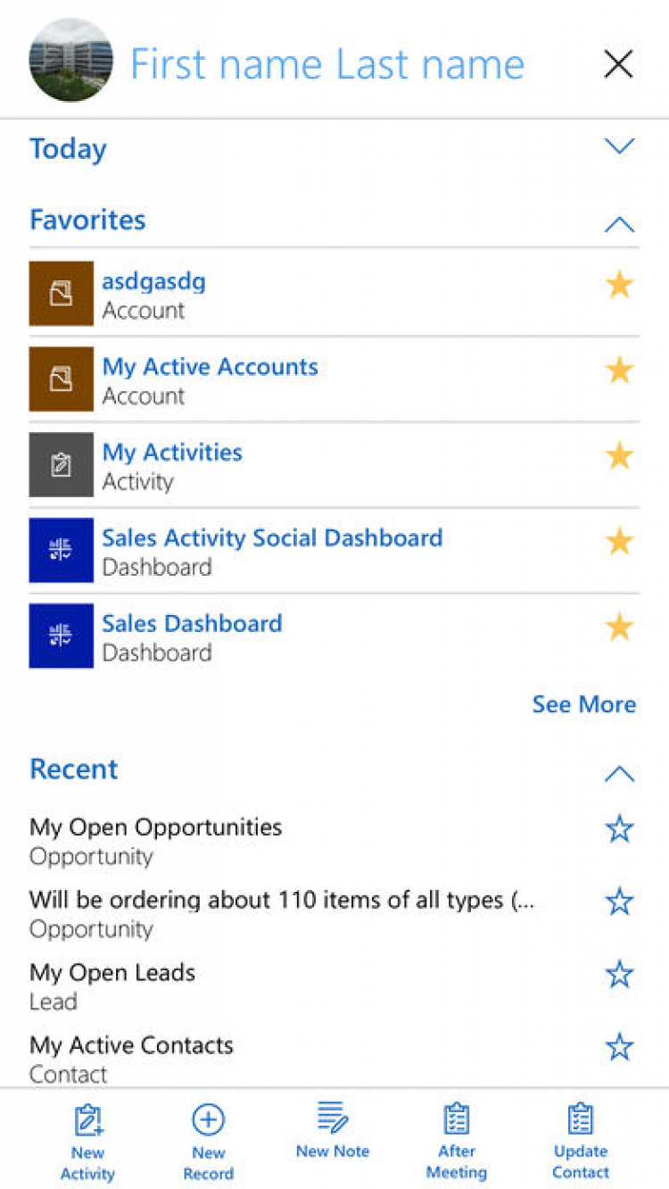Open Sales Activity Social Dashboard
669x1189 pixels.
tap(272, 538)
